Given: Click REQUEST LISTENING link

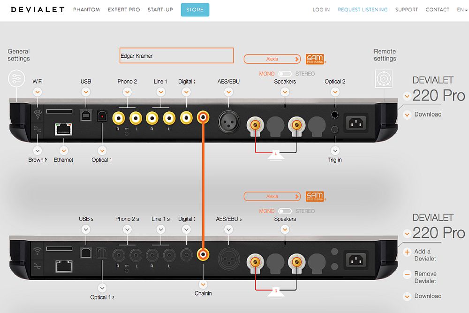Looking at the screenshot, I should (363, 9).
